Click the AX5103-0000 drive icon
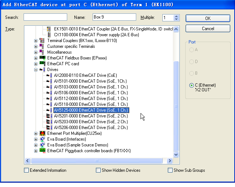Image resolution: width=235 pixels, height=187 pixels. 49,87
